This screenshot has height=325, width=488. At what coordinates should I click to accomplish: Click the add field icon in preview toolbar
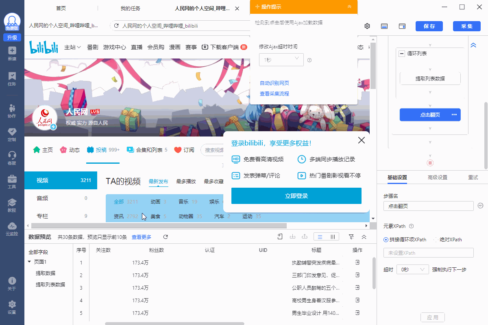click(x=280, y=237)
